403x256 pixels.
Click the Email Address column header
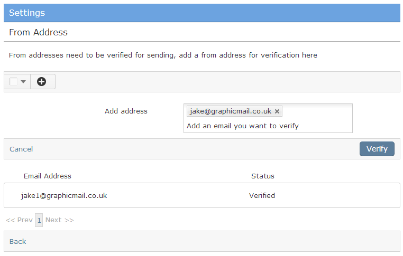[x=47, y=176]
